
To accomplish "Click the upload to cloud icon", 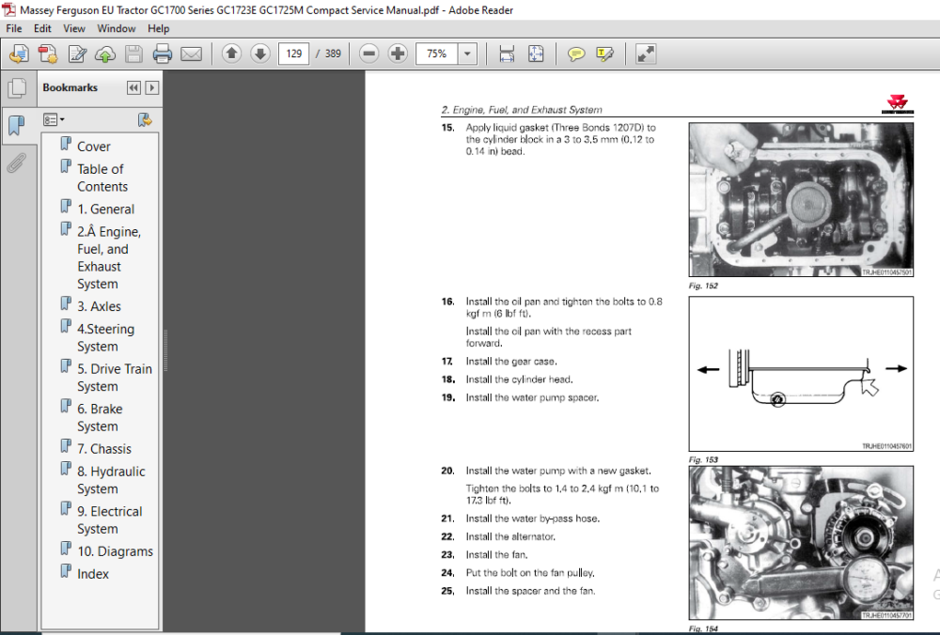I will [105, 54].
